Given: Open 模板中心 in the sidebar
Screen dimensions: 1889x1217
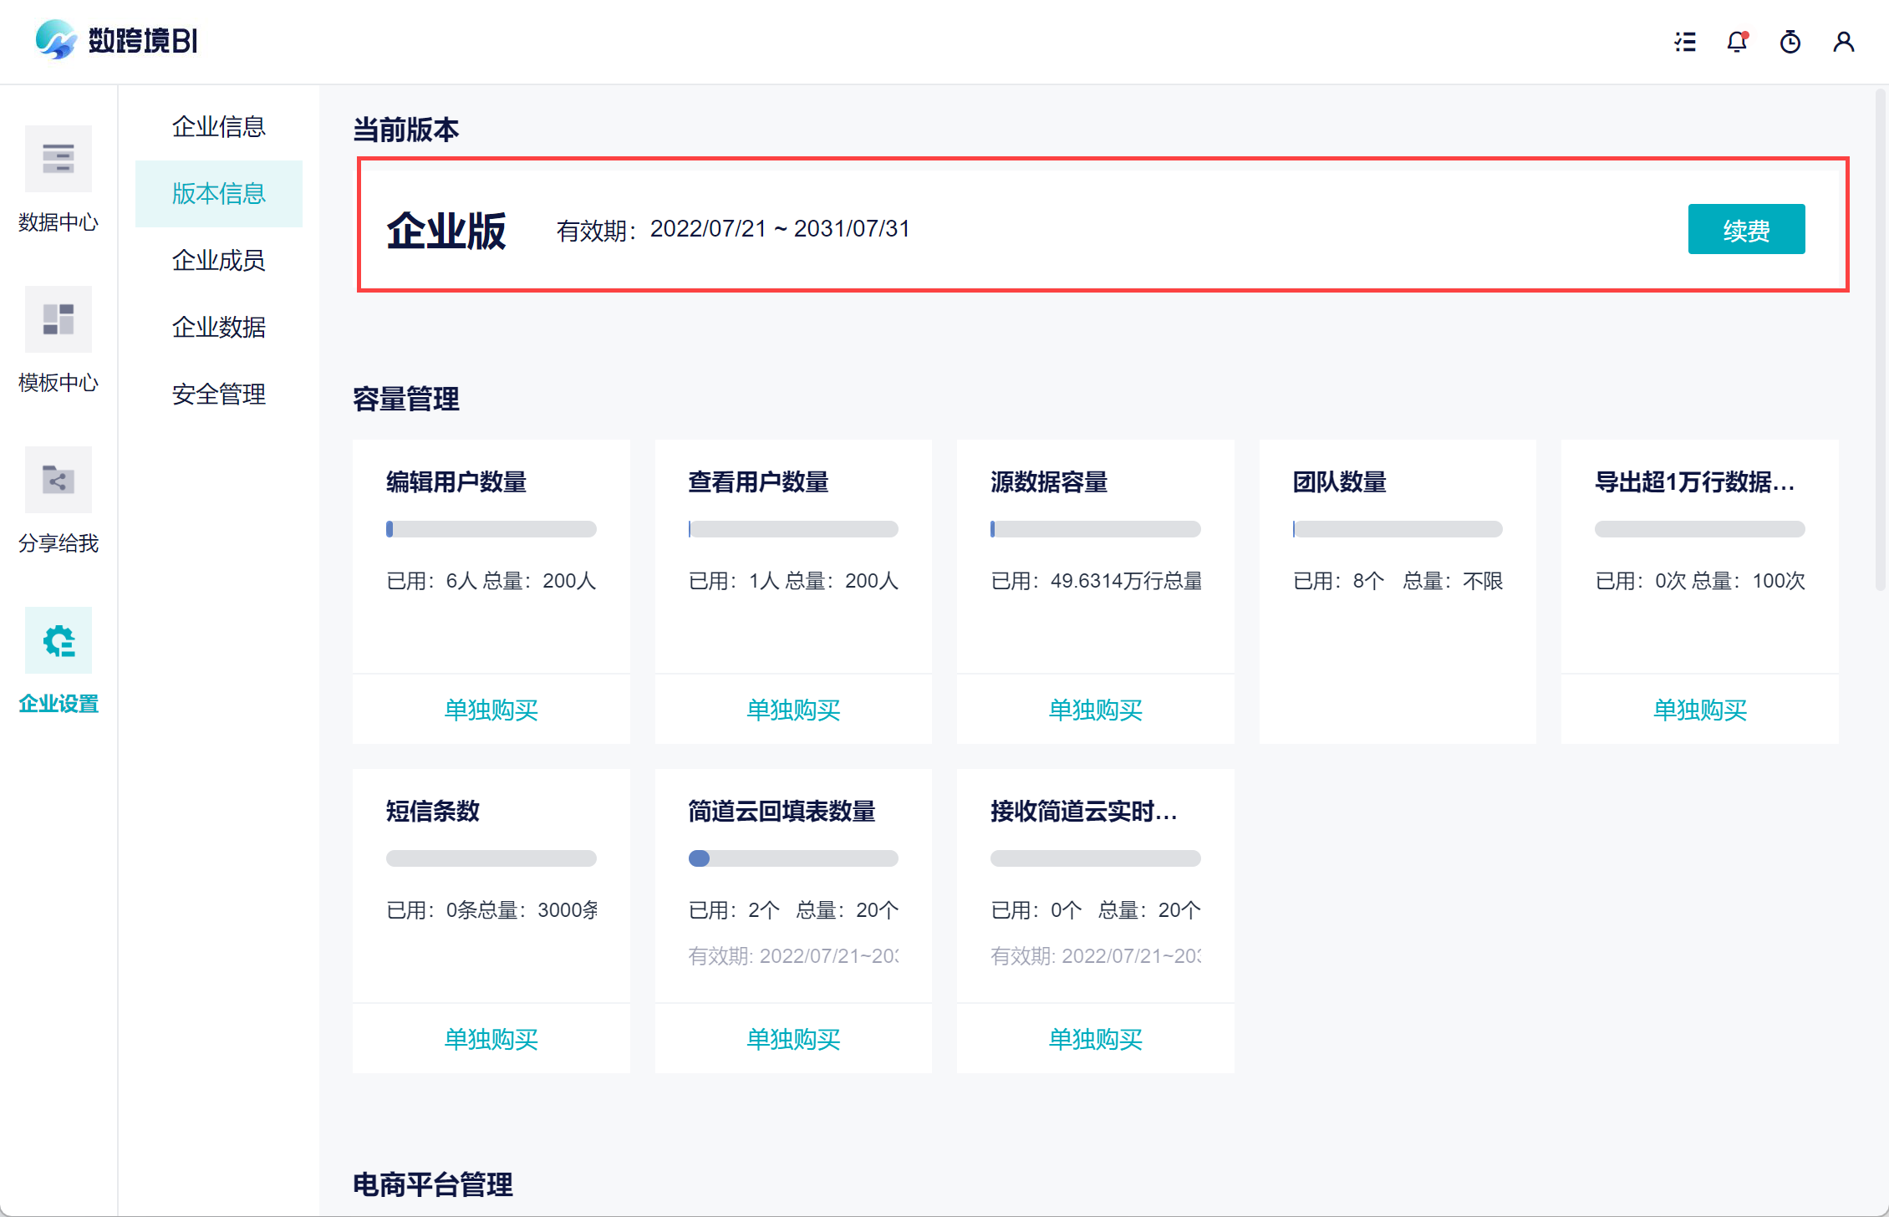Looking at the screenshot, I should (58, 319).
